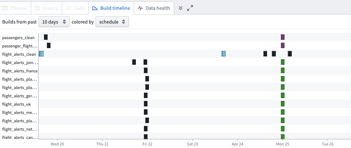Click the black build marker in passengers_clean row
This screenshot has height=148, width=351.
(46, 37)
